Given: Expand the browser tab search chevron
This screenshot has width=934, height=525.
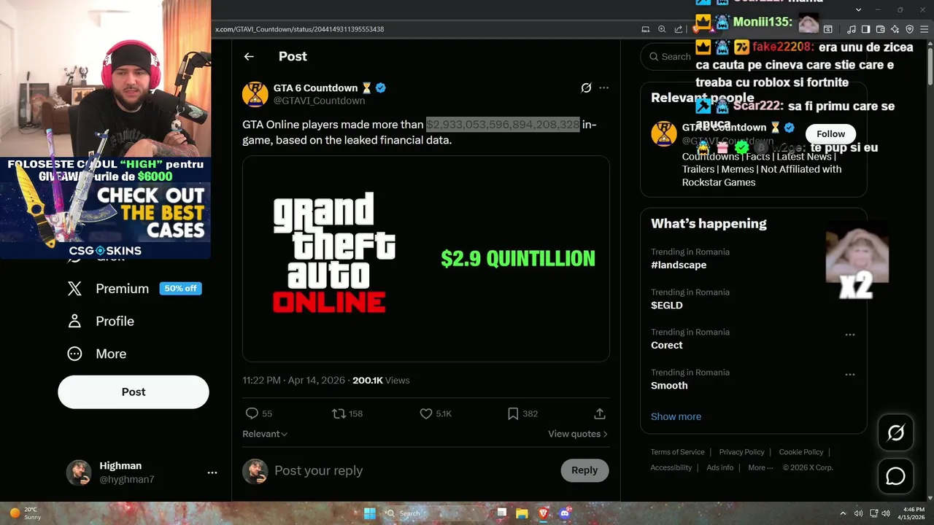Looking at the screenshot, I should 858,9.
